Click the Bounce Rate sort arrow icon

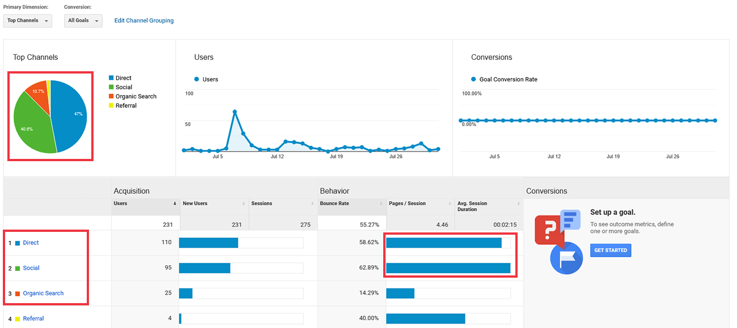pyautogui.click(x=381, y=204)
